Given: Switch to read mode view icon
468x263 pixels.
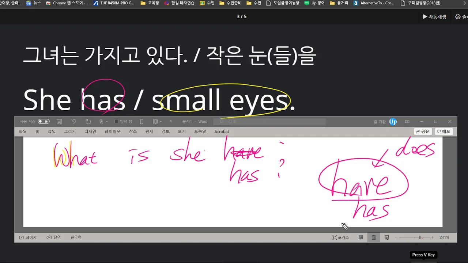Looking at the screenshot, I should pos(361,237).
